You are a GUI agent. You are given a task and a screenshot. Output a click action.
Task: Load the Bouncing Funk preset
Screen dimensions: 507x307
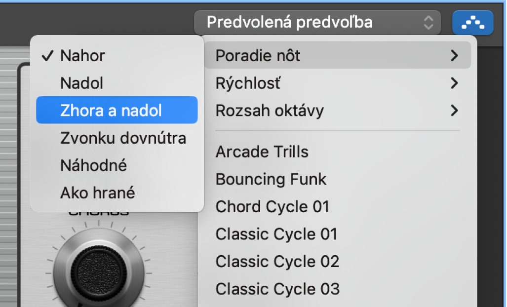tap(271, 179)
